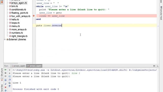The width and height of the screenshot is (163, 92).
Task: Click the 'gets' keyword in editor
Action: [59, 13]
